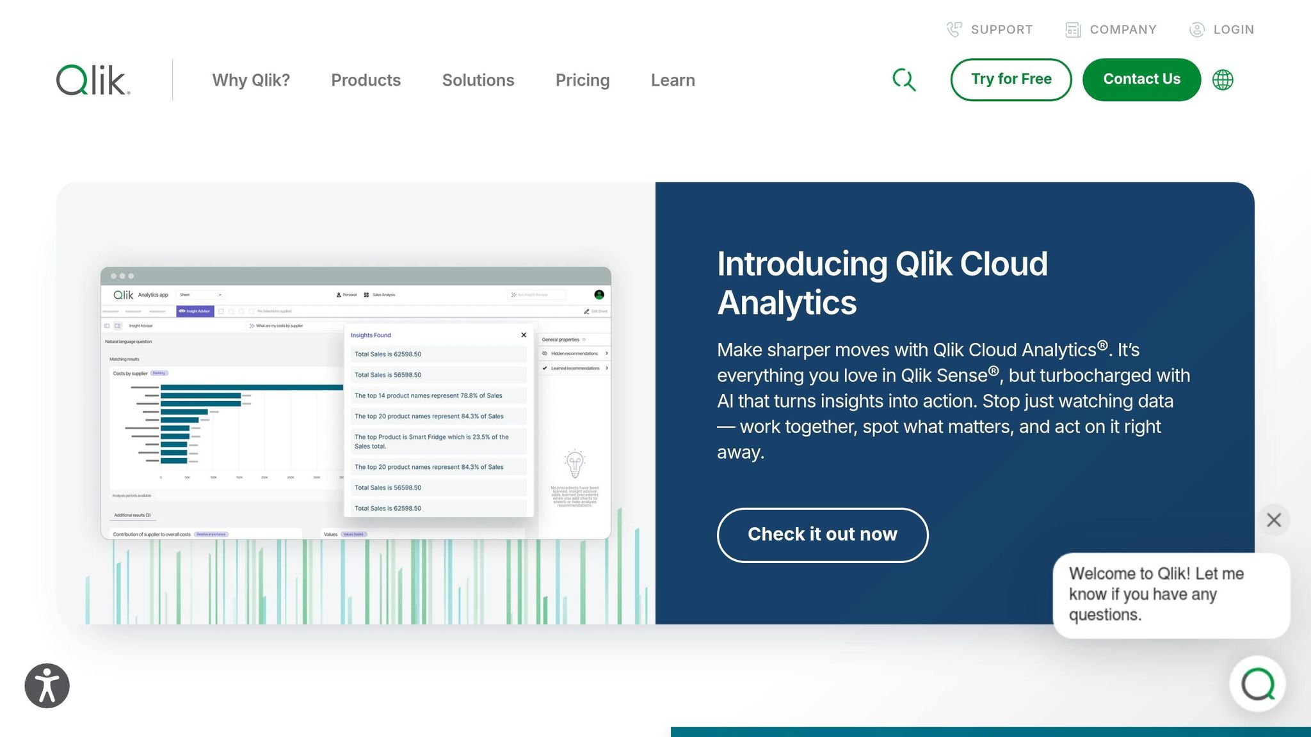Click the Contact Us button
Image resolution: width=1311 pixels, height=737 pixels.
pyautogui.click(x=1141, y=79)
